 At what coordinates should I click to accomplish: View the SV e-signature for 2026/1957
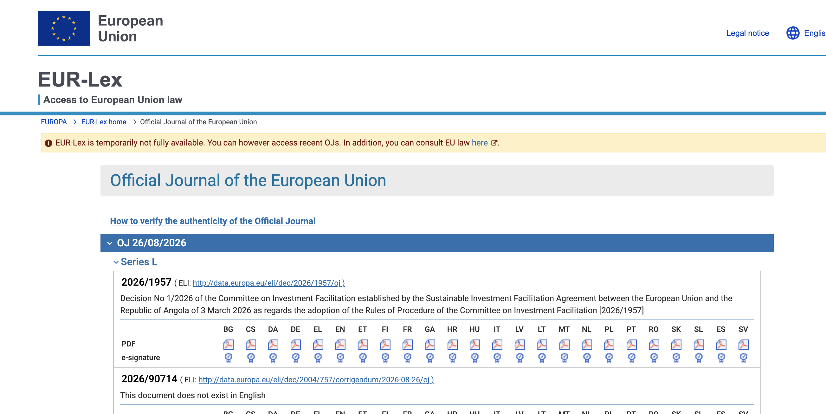(743, 358)
